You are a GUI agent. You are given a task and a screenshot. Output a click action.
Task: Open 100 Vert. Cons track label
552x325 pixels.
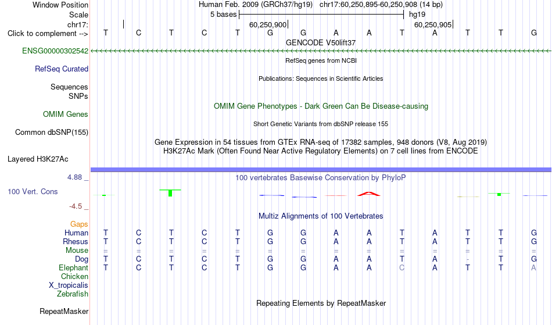[x=33, y=191]
